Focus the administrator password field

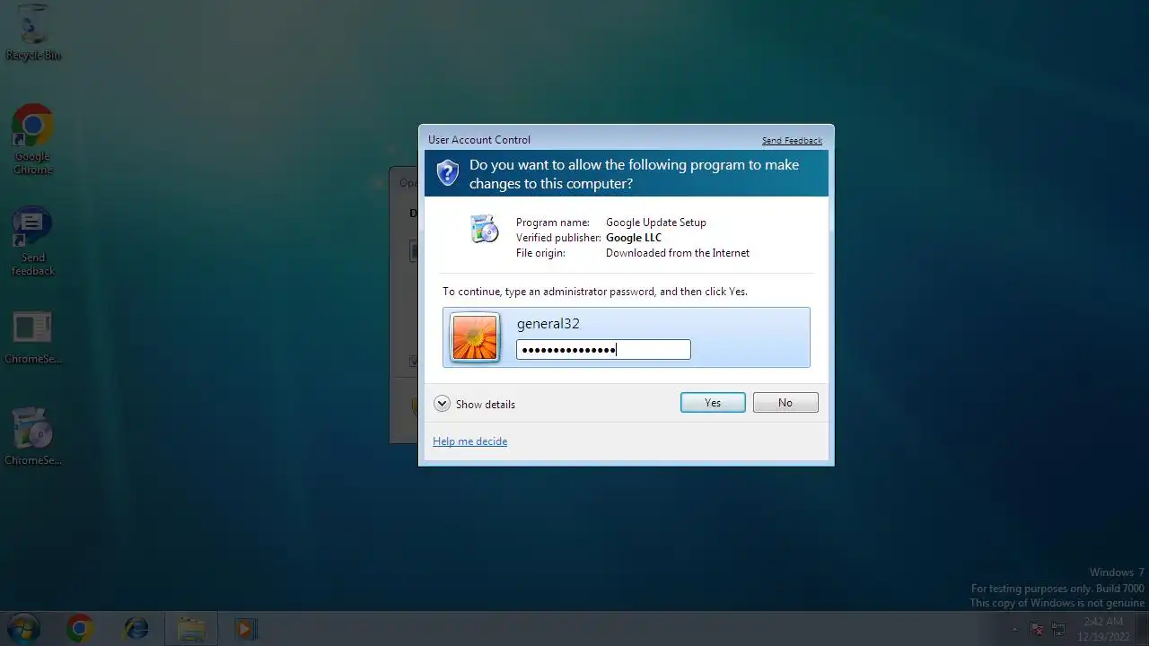coord(603,350)
